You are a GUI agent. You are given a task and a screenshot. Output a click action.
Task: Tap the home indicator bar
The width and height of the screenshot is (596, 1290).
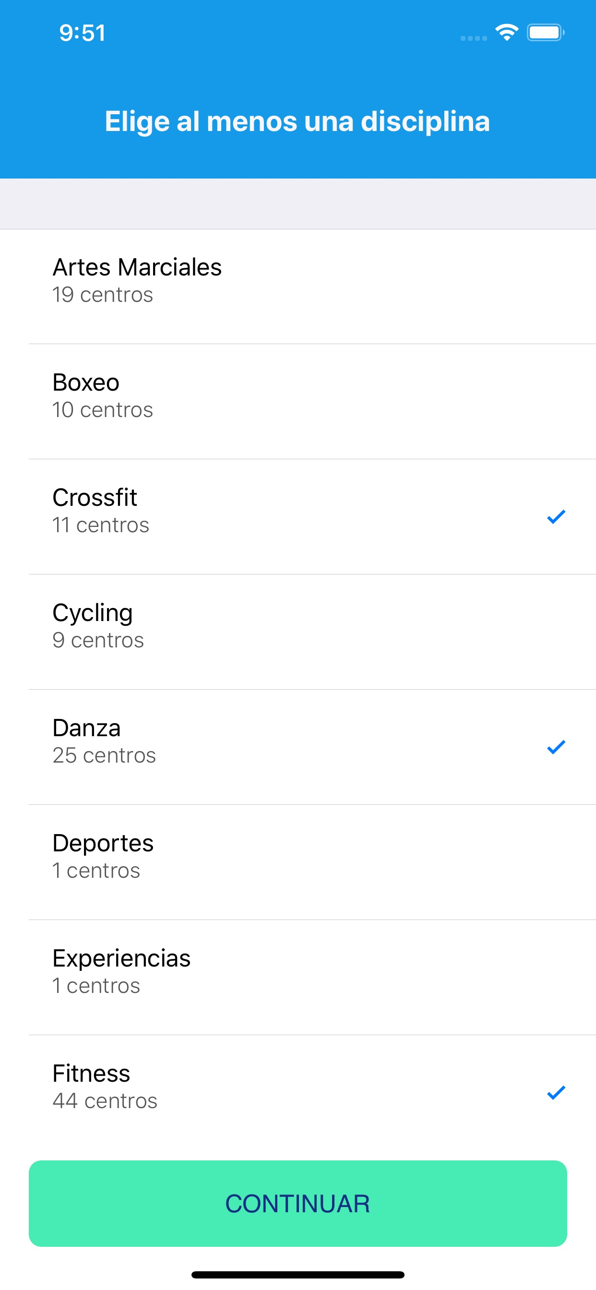coord(298,1275)
